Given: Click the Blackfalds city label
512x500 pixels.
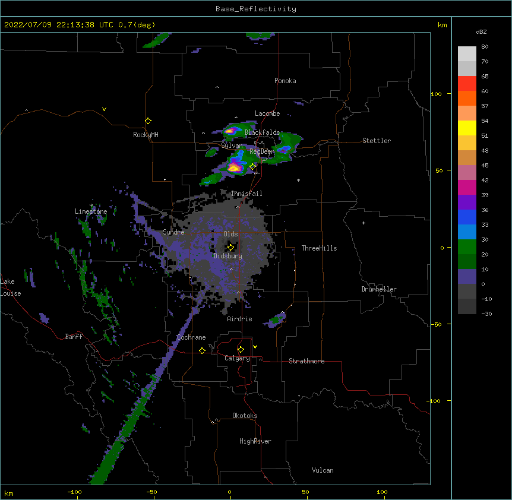Looking at the screenshot, I should (262, 132).
